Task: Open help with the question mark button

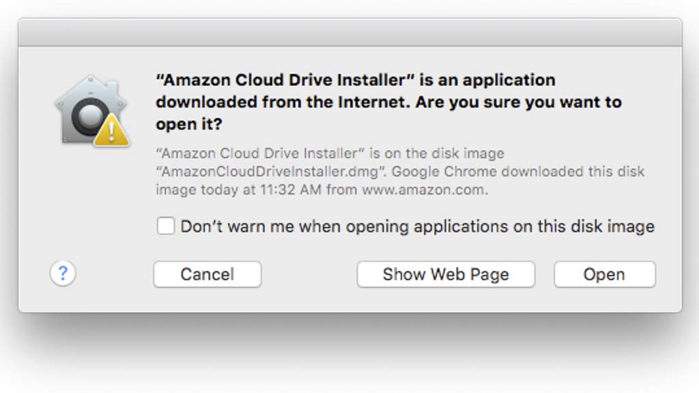Action: pyautogui.click(x=63, y=274)
